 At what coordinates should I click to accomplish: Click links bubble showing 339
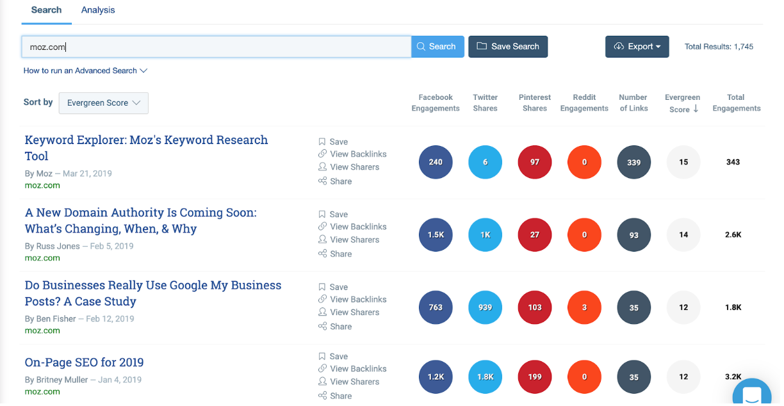(633, 162)
